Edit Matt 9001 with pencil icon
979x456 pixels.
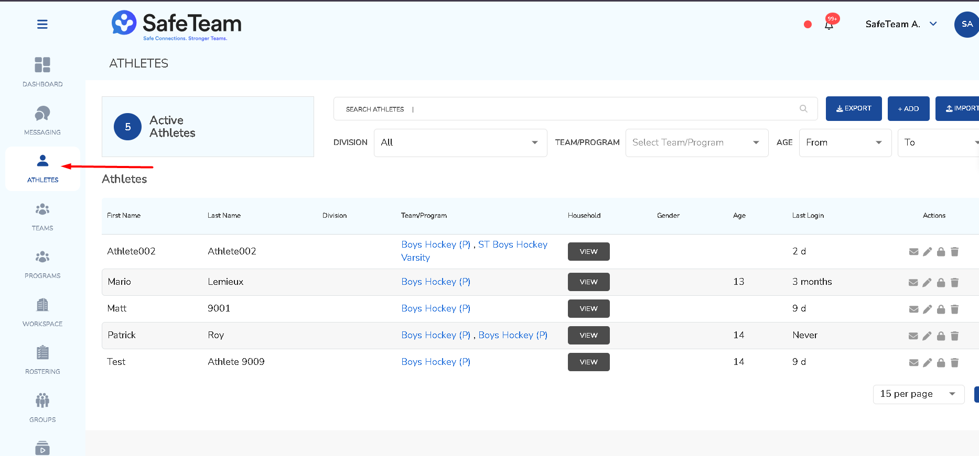click(927, 309)
